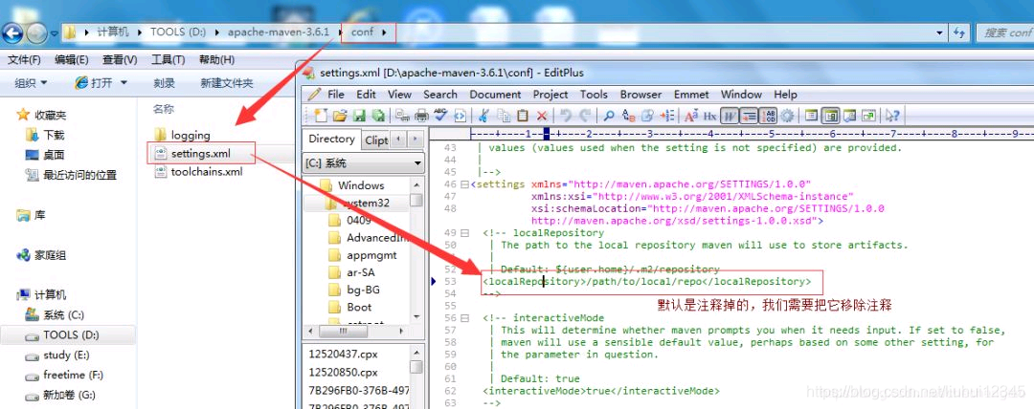The height and width of the screenshot is (409, 1034).
Task: Click the Save All icon in EditPlus toolbar
Action: [x=378, y=116]
